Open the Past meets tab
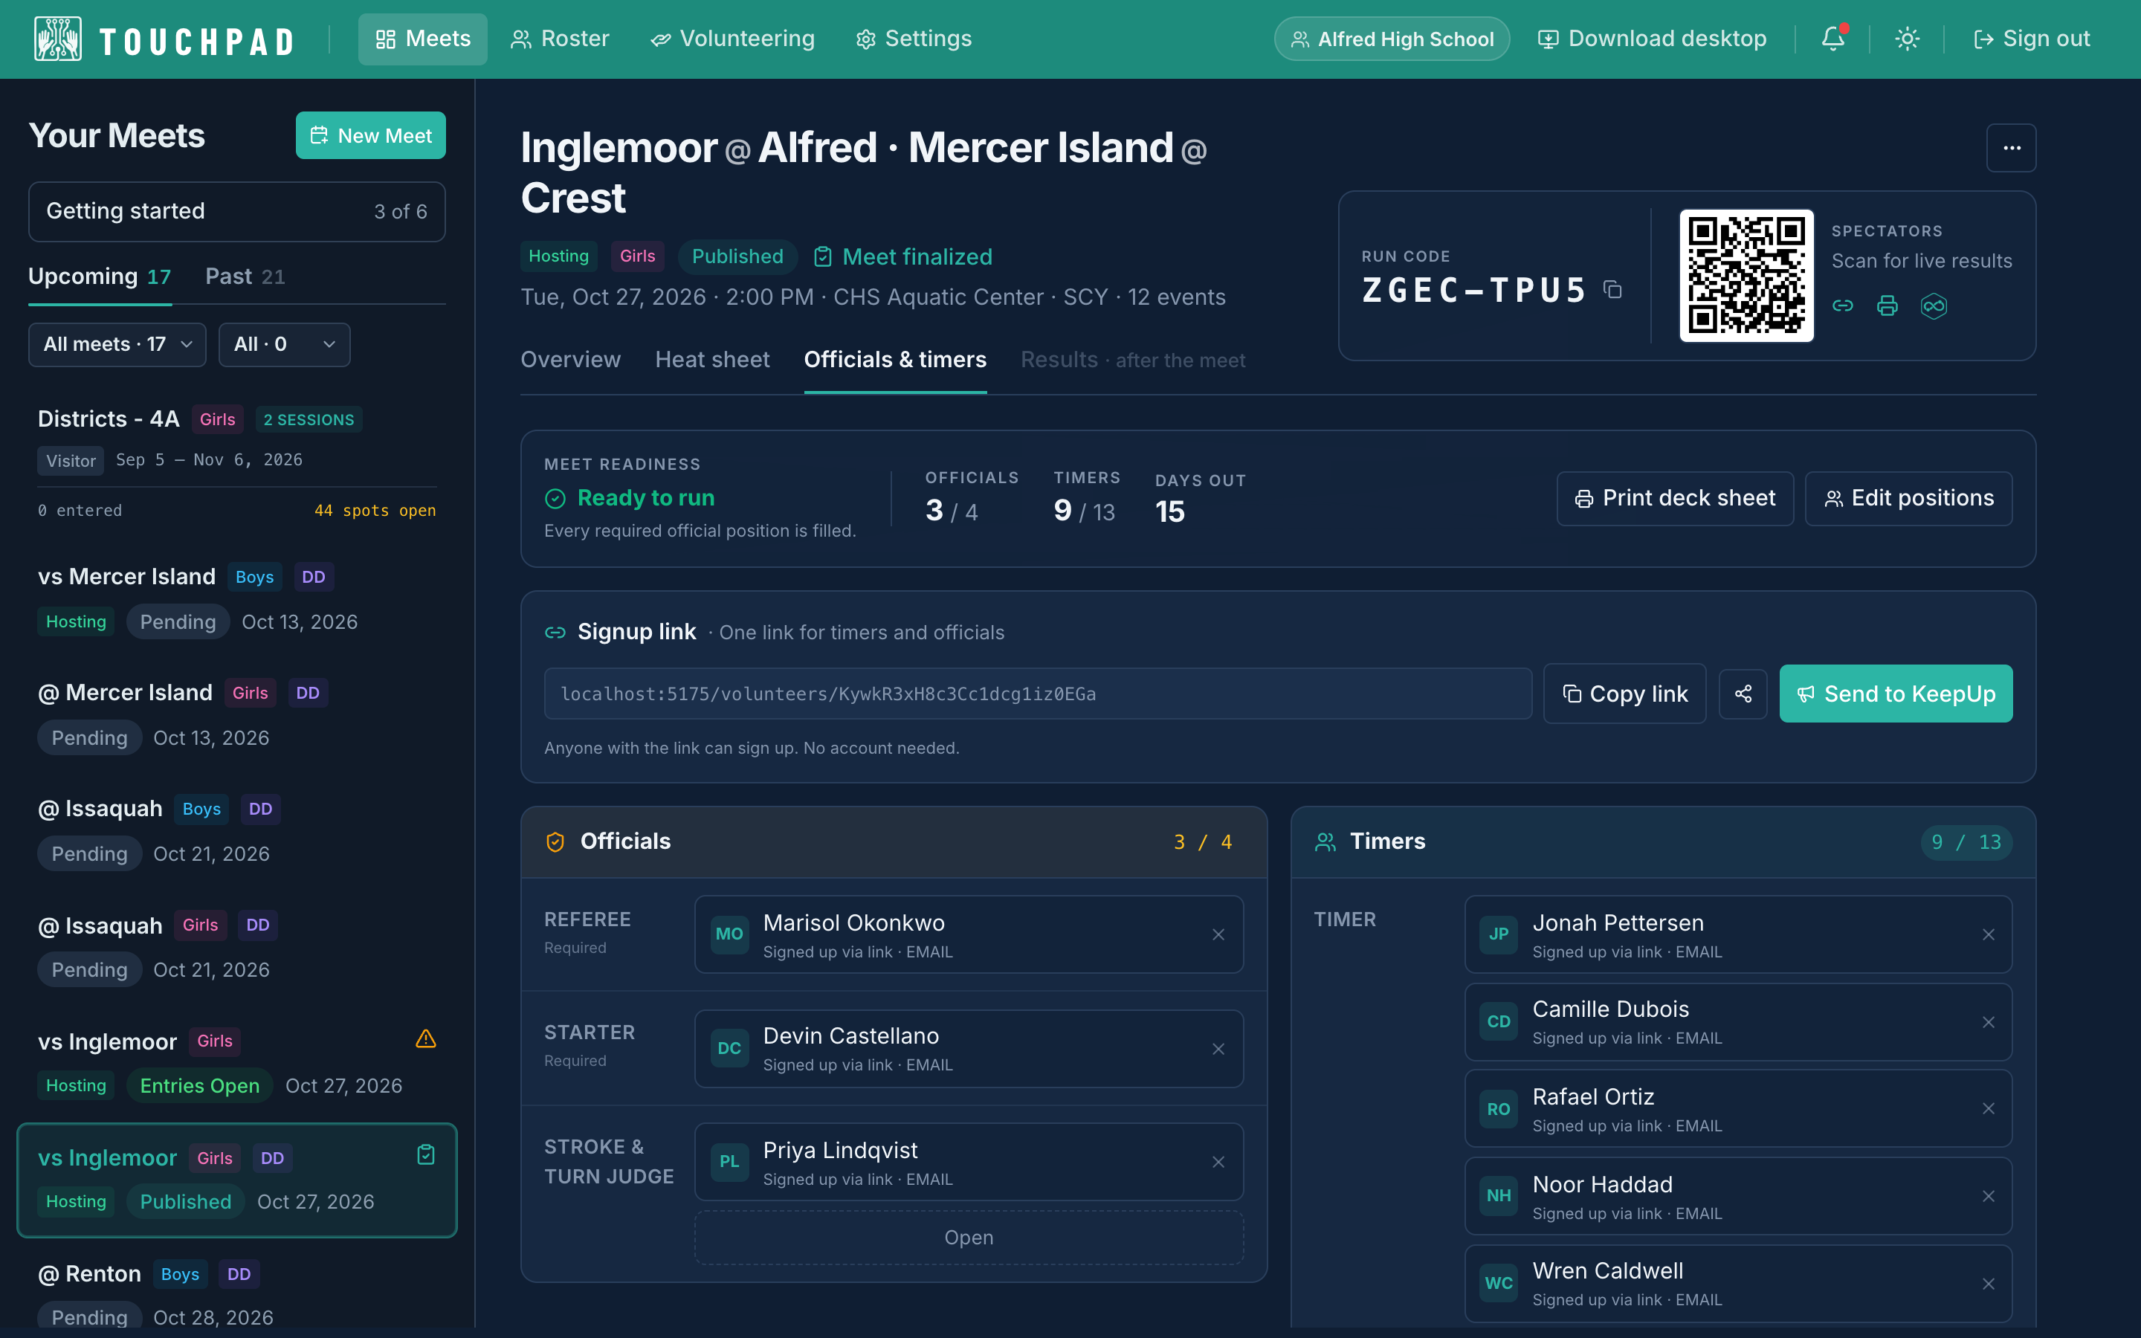This screenshot has width=2141, height=1338. [x=245, y=277]
